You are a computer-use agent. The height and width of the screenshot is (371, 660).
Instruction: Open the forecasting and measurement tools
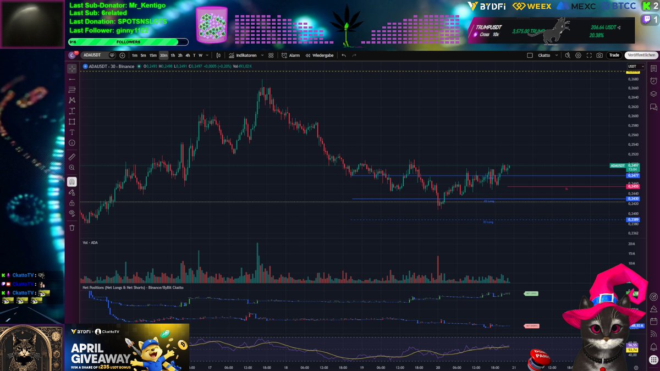(x=72, y=110)
